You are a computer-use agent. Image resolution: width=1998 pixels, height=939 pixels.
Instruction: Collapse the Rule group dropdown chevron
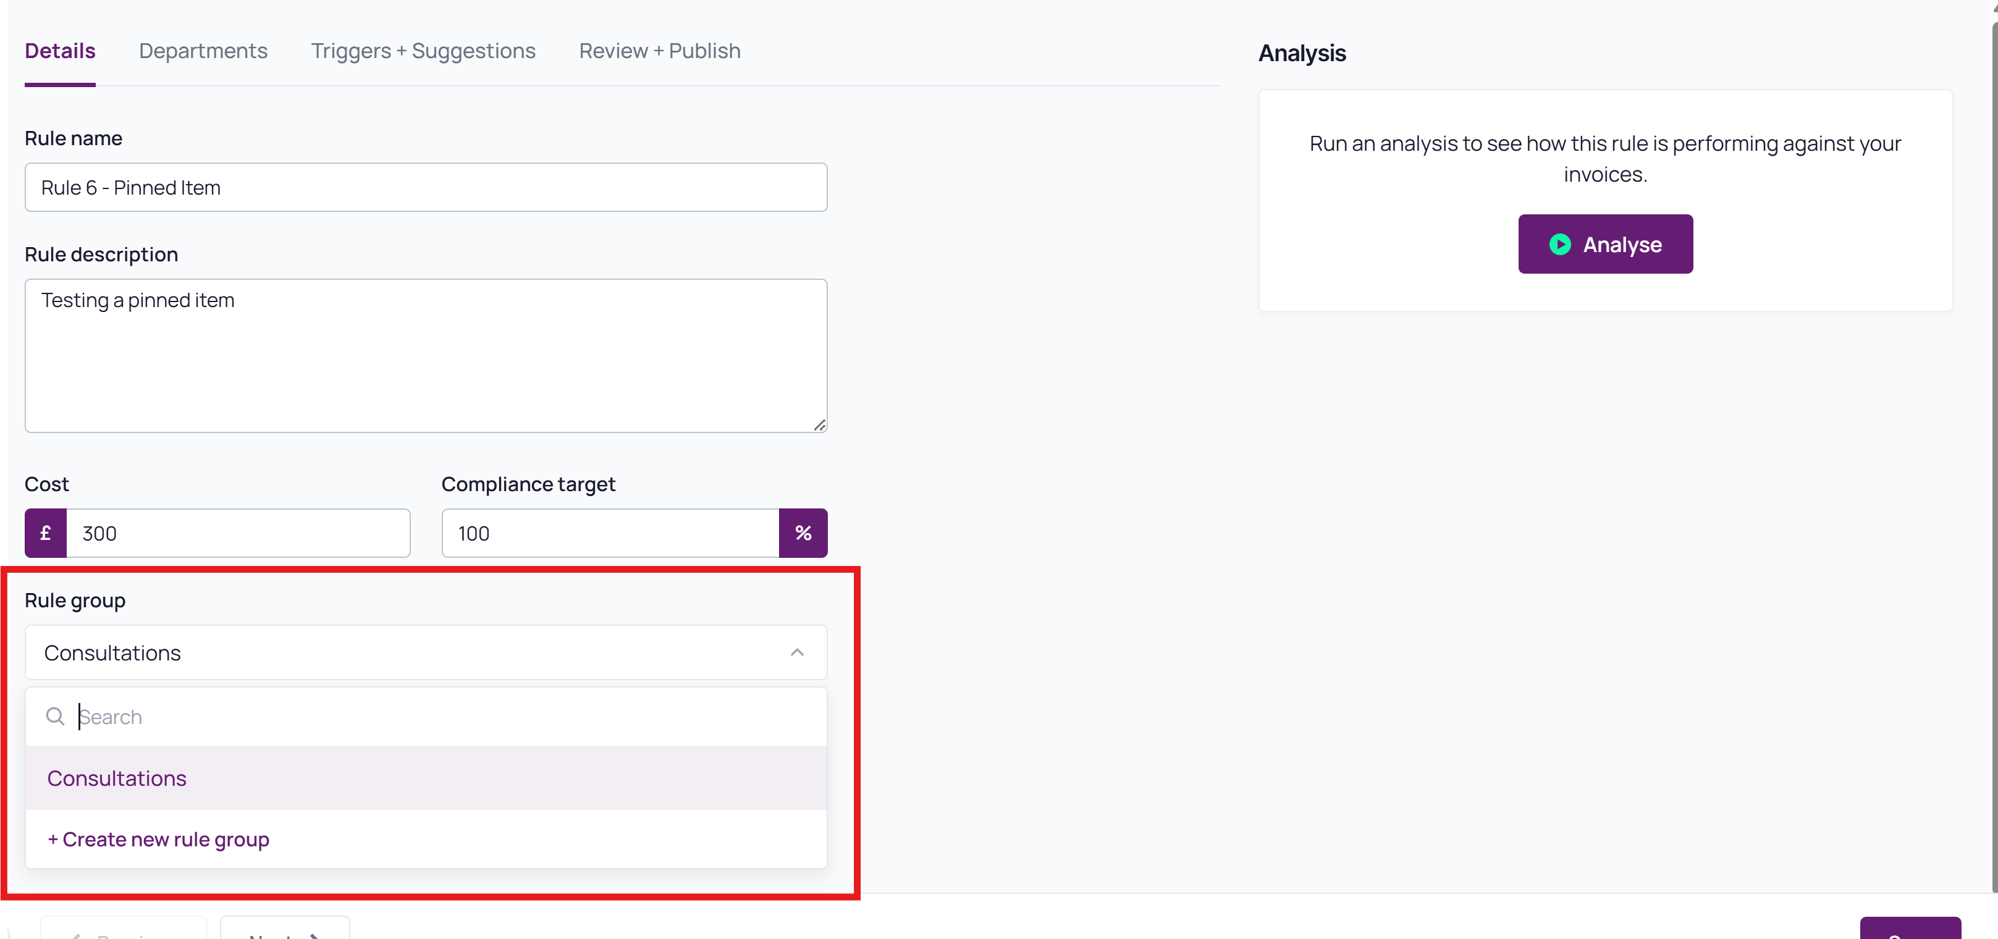796,653
